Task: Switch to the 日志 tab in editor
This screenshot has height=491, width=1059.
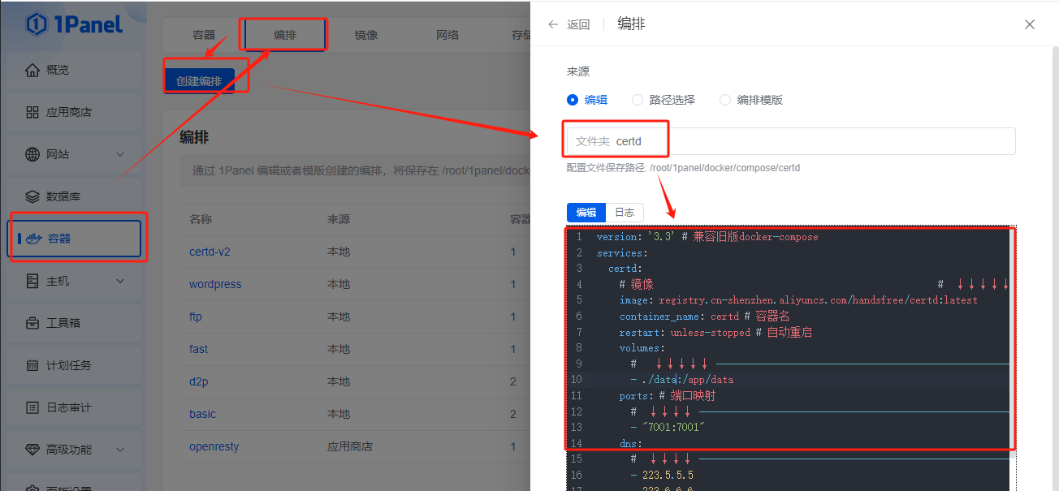Action: tap(625, 213)
